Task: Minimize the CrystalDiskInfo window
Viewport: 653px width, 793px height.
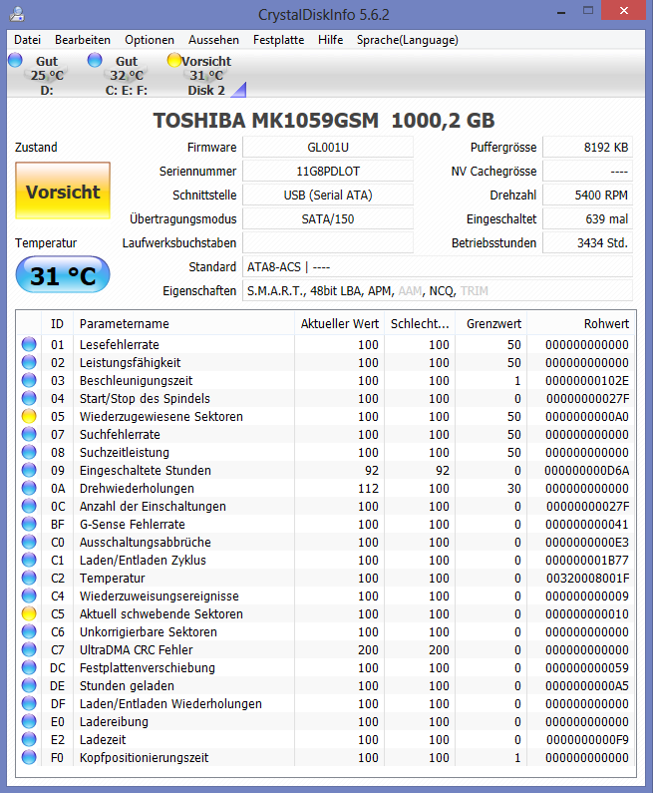Action: (561, 12)
